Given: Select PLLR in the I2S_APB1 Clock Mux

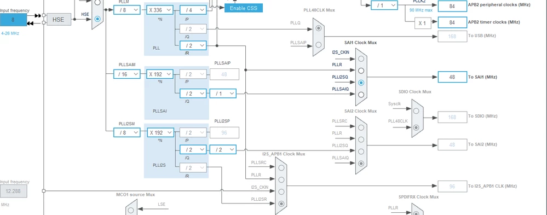Looking at the screenshot, I should [281, 180].
